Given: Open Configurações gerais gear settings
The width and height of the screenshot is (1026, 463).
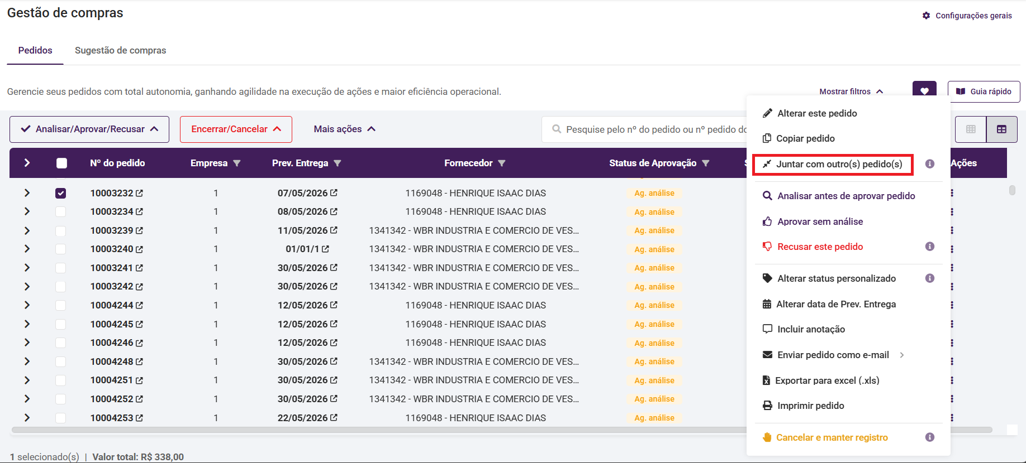Looking at the screenshot, I should [967, 16].
